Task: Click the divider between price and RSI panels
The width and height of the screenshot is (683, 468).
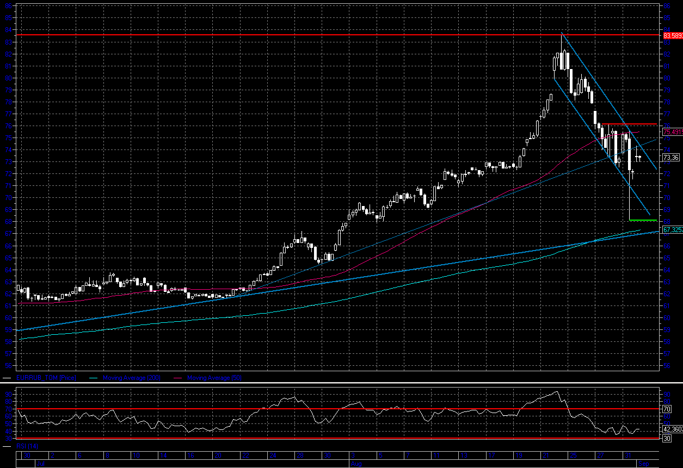Action: pyautogui.click(x=341, y=384)
